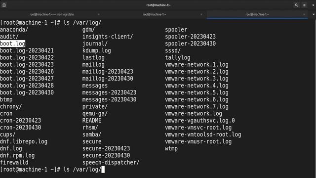Click messages-20230423 file name
Image resolution: width=316 pixels, height=178 pixels.
pyautogui.click(x=109, y=92)
